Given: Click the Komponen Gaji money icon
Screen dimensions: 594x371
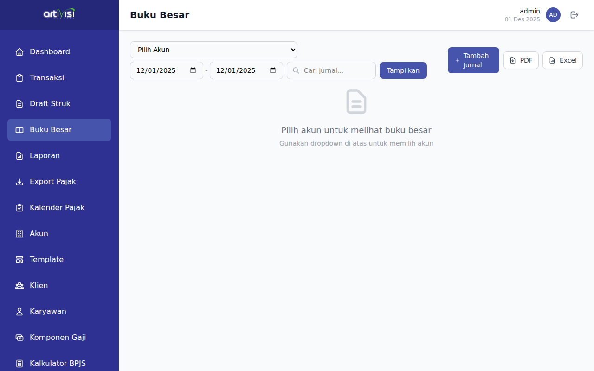Looking at the screenshot, I should pos(19,338).
